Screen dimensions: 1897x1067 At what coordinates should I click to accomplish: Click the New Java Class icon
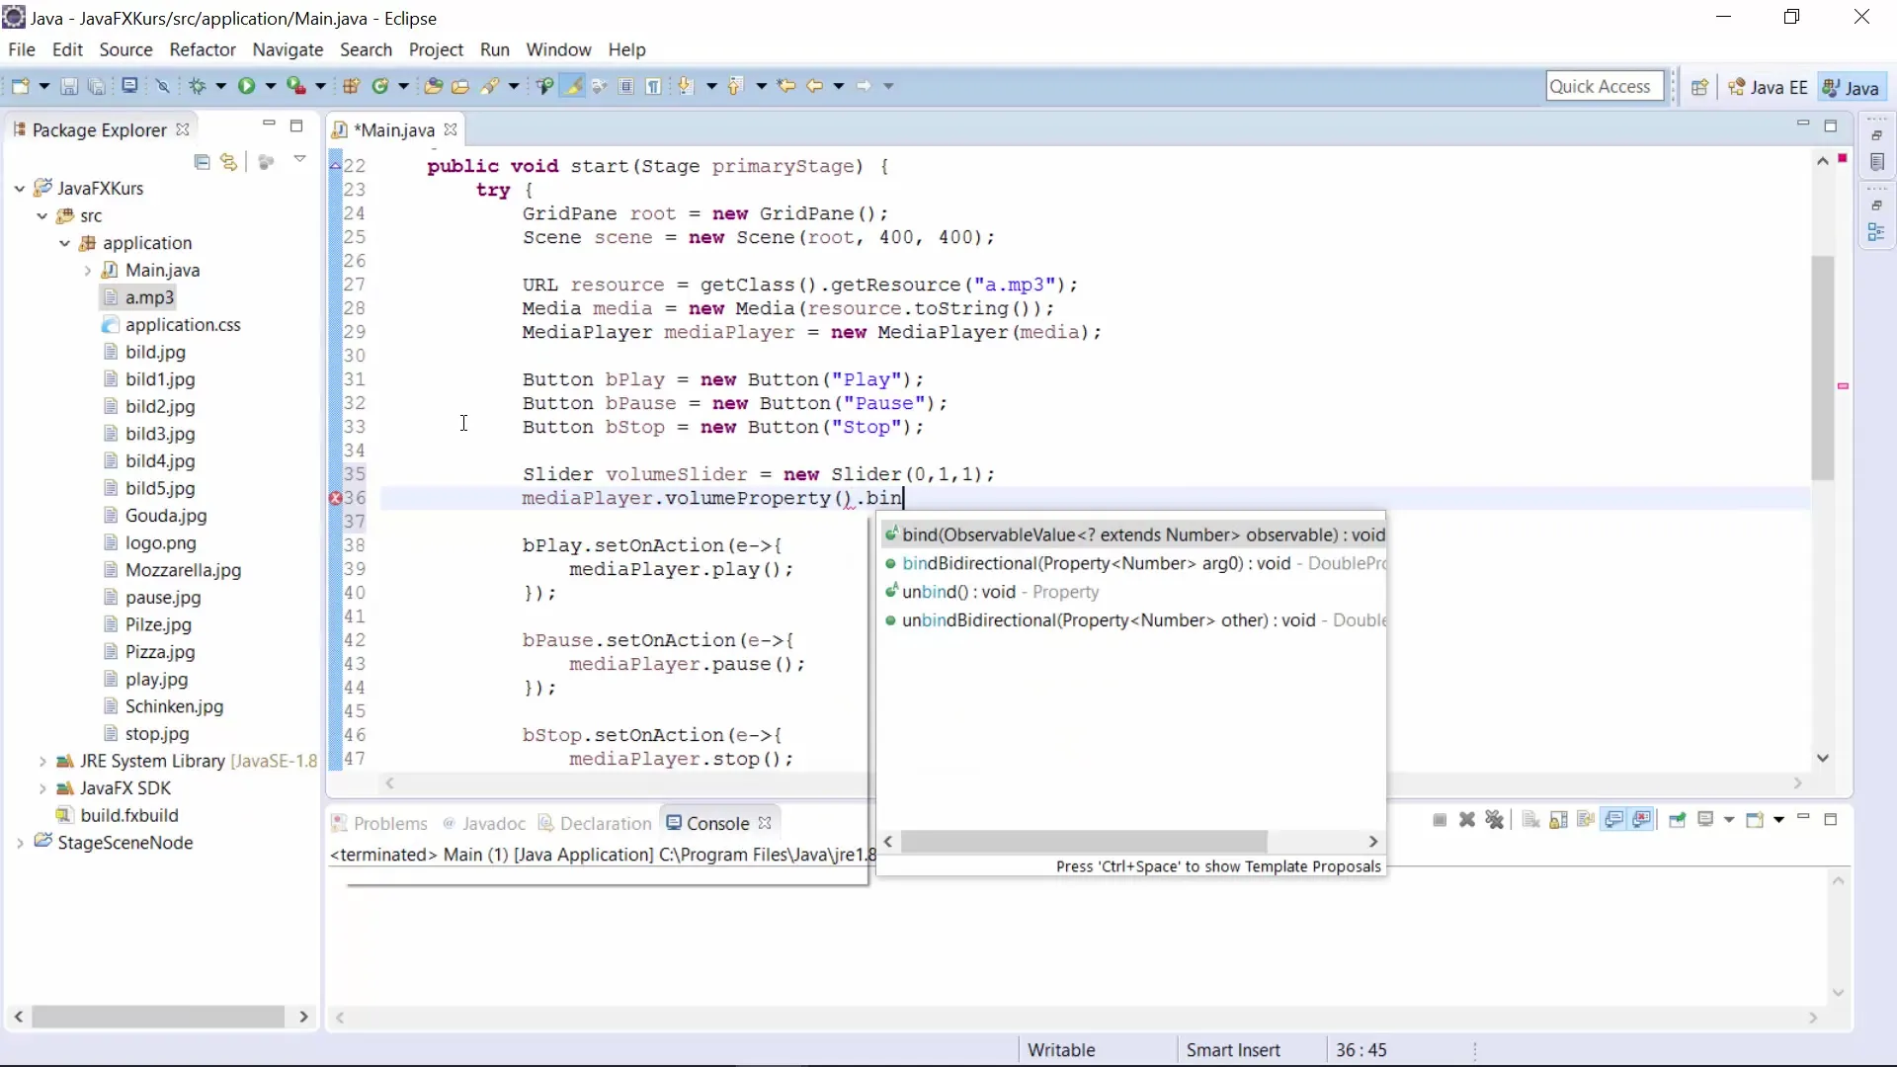[x=380, y=86]
